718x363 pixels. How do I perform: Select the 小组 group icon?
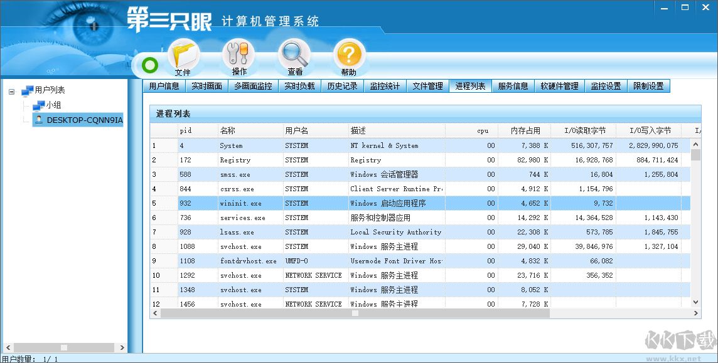point(39,105)
